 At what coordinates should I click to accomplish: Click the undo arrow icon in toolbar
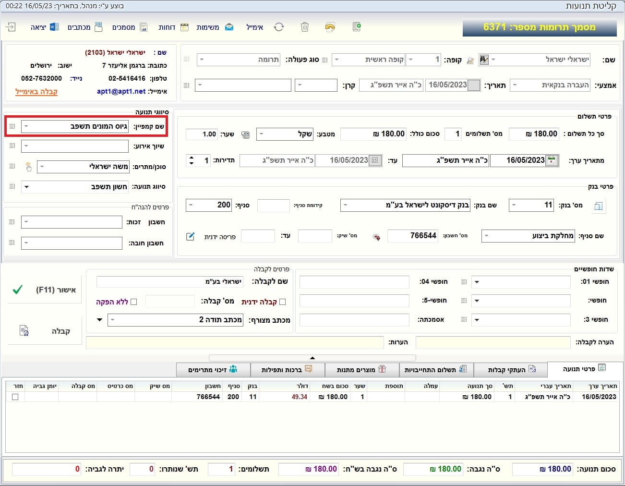[x=330, y=27]
